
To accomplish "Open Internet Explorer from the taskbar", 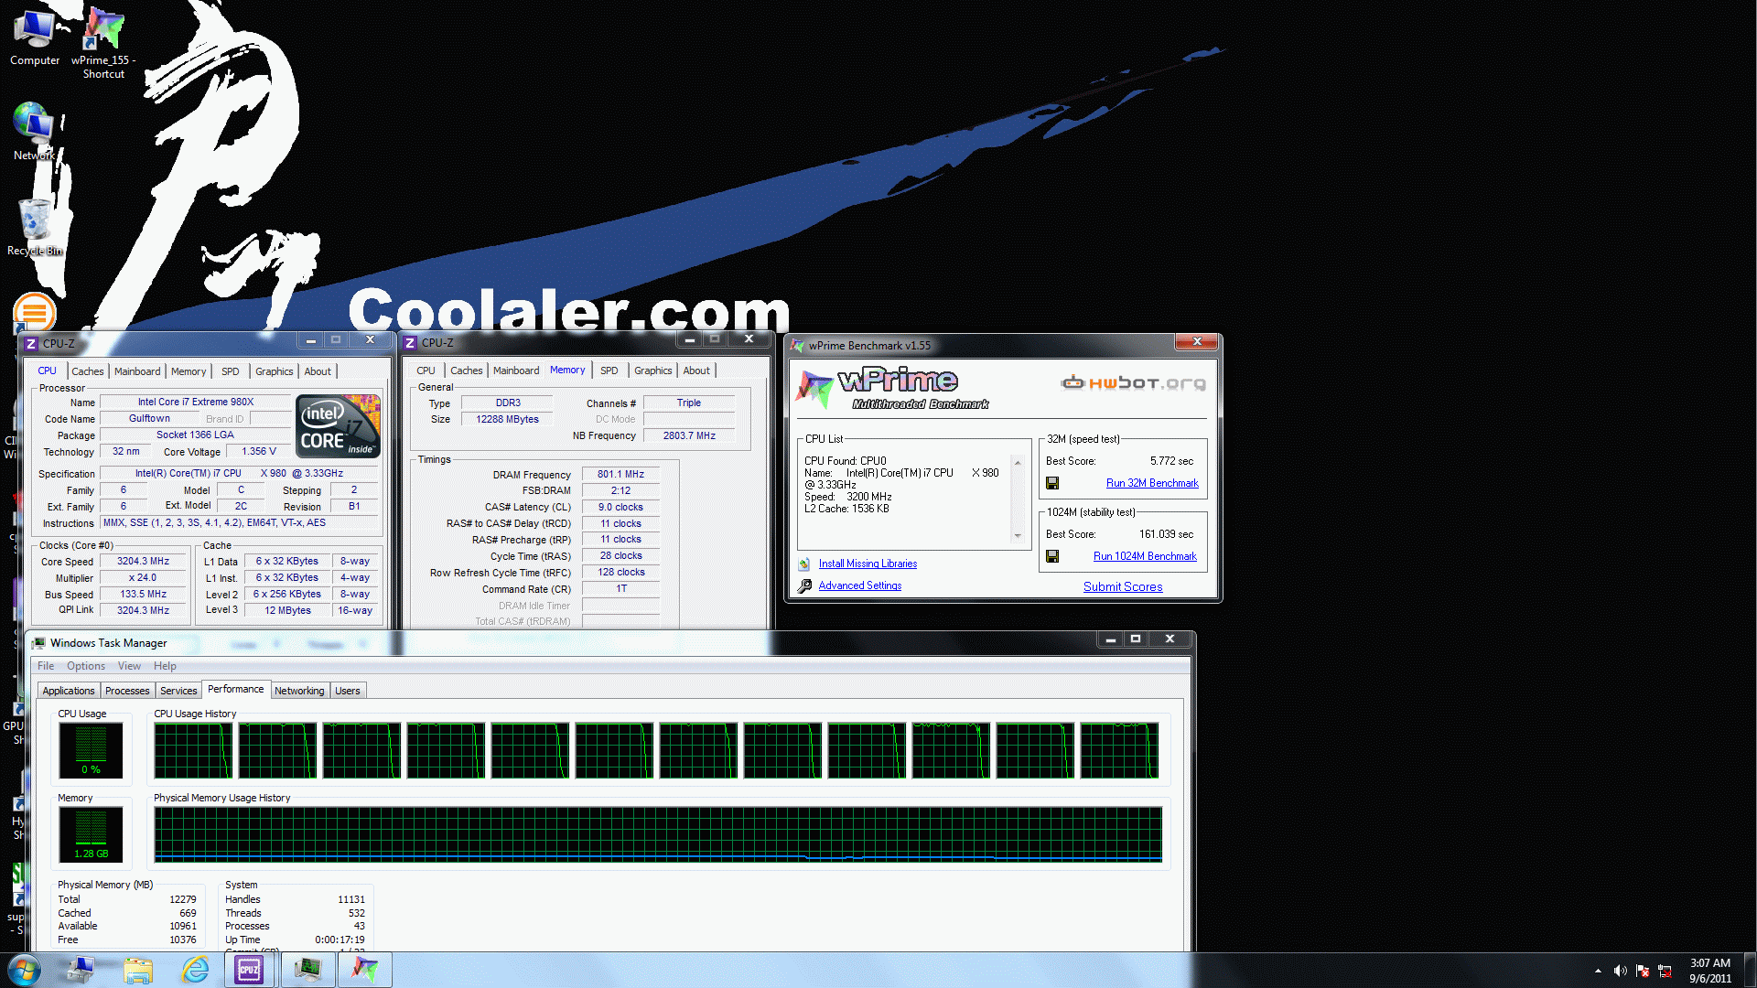I will tap(195, 970).
